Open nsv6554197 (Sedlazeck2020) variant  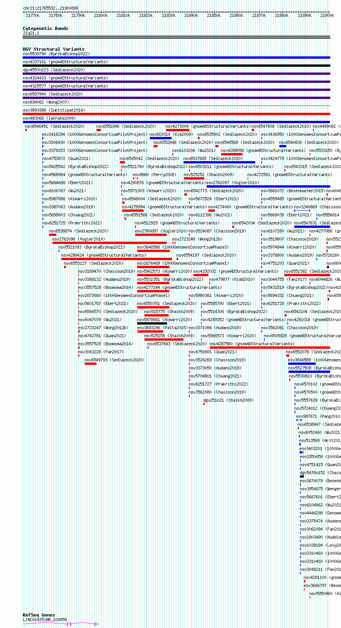207,255
